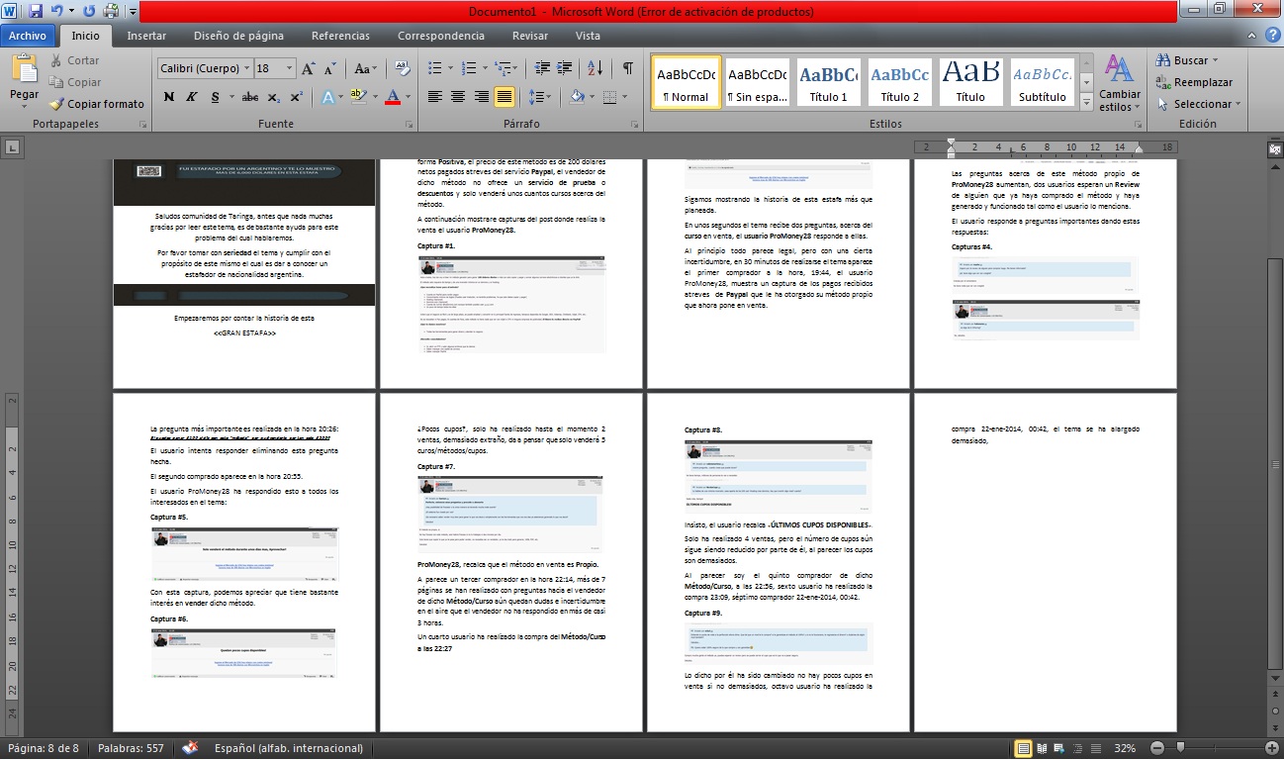Click the Buscar find icon
The image size is (1284, 760).
click(x=1186, y=60)
